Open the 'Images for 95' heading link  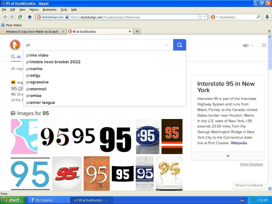tap(33, 113)
